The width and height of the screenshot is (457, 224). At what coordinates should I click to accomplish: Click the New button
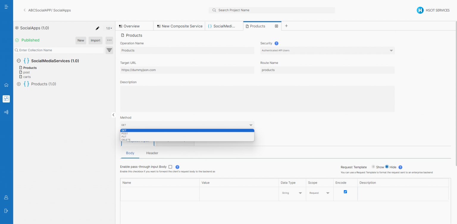(x=81, y=40)
